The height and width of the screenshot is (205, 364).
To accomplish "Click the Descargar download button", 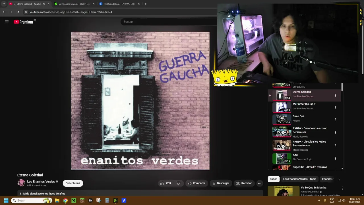I will pyautogui.click(x=221, y=183).
